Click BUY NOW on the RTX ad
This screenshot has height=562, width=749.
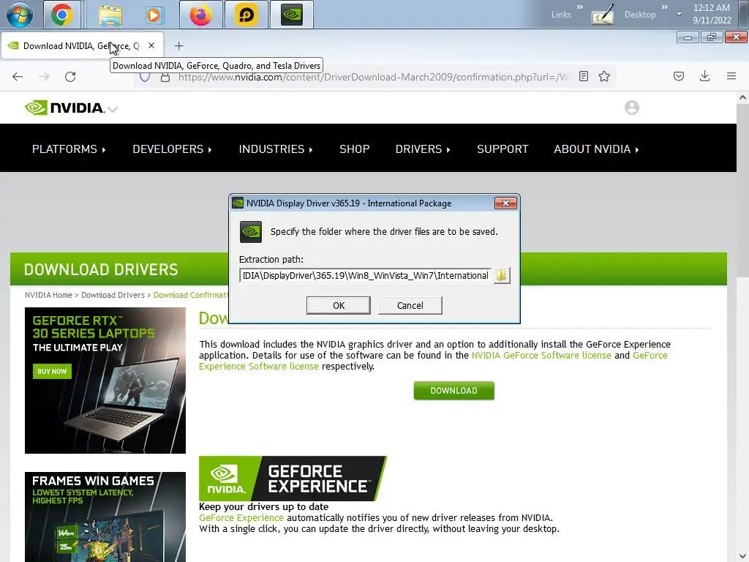pos(52,371)
